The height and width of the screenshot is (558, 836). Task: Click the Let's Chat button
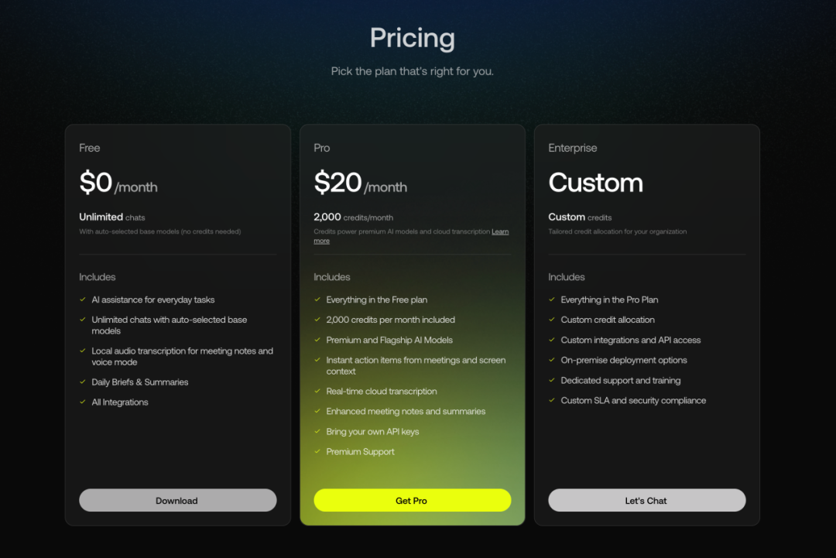(x=646, y=501)
